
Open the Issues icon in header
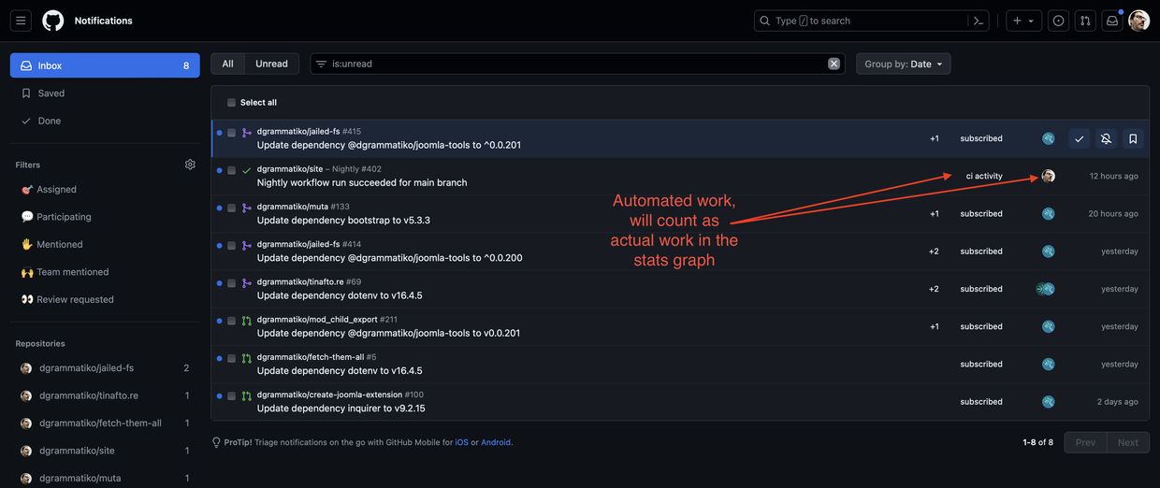coord(1058,21)
